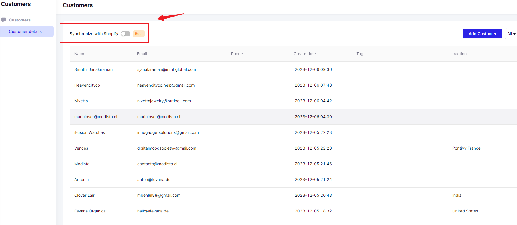Click create time 2023-12-05 18:32
The width and height of the screenshot is (517, 225).
click(x=313, y=211)
